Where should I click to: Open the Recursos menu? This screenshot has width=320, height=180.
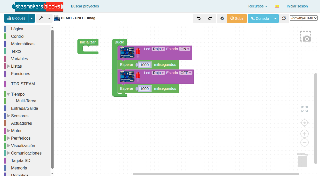coord(258,6)
